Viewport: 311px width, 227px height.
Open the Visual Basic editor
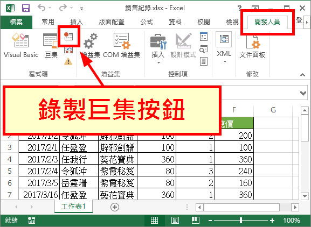(x=21, y=46)
